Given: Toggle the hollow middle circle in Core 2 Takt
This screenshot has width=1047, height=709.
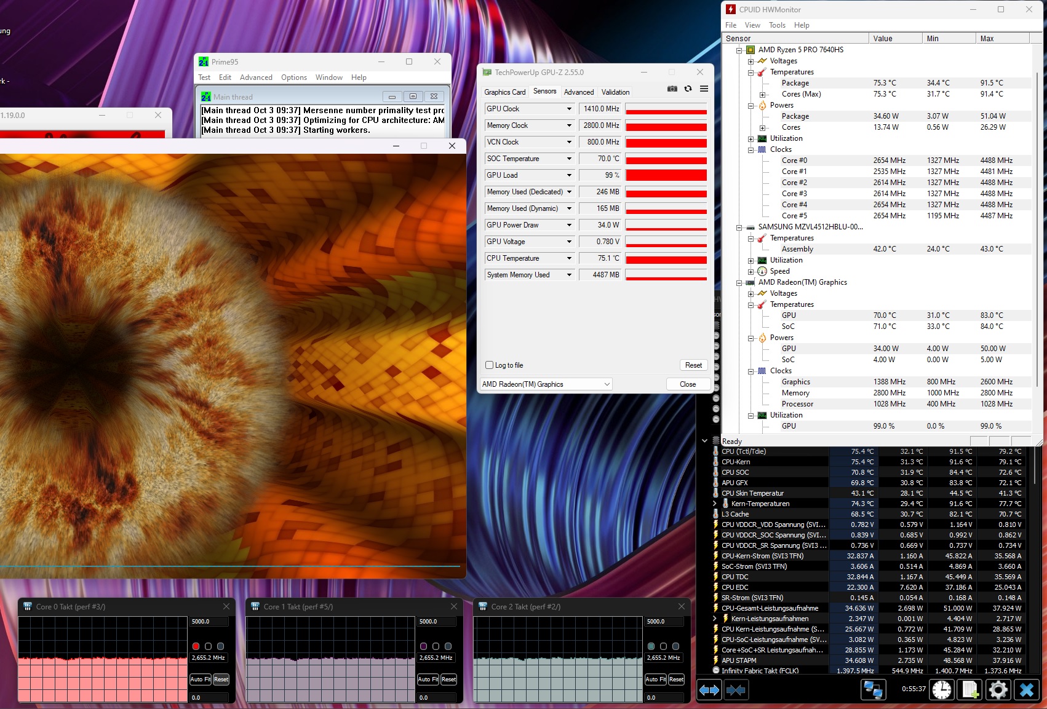Looking at the screenshot, I should [663, 646].
